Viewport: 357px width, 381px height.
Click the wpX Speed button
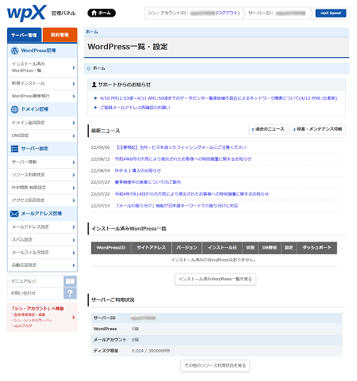pos(331,13)
